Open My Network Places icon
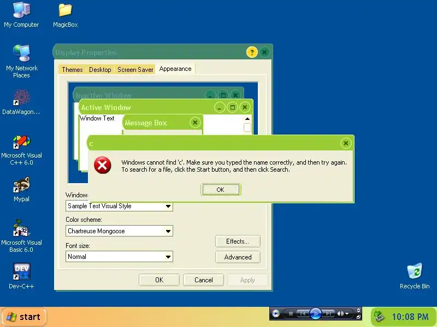Screen dimensions: 437x327 click(21, 61)
